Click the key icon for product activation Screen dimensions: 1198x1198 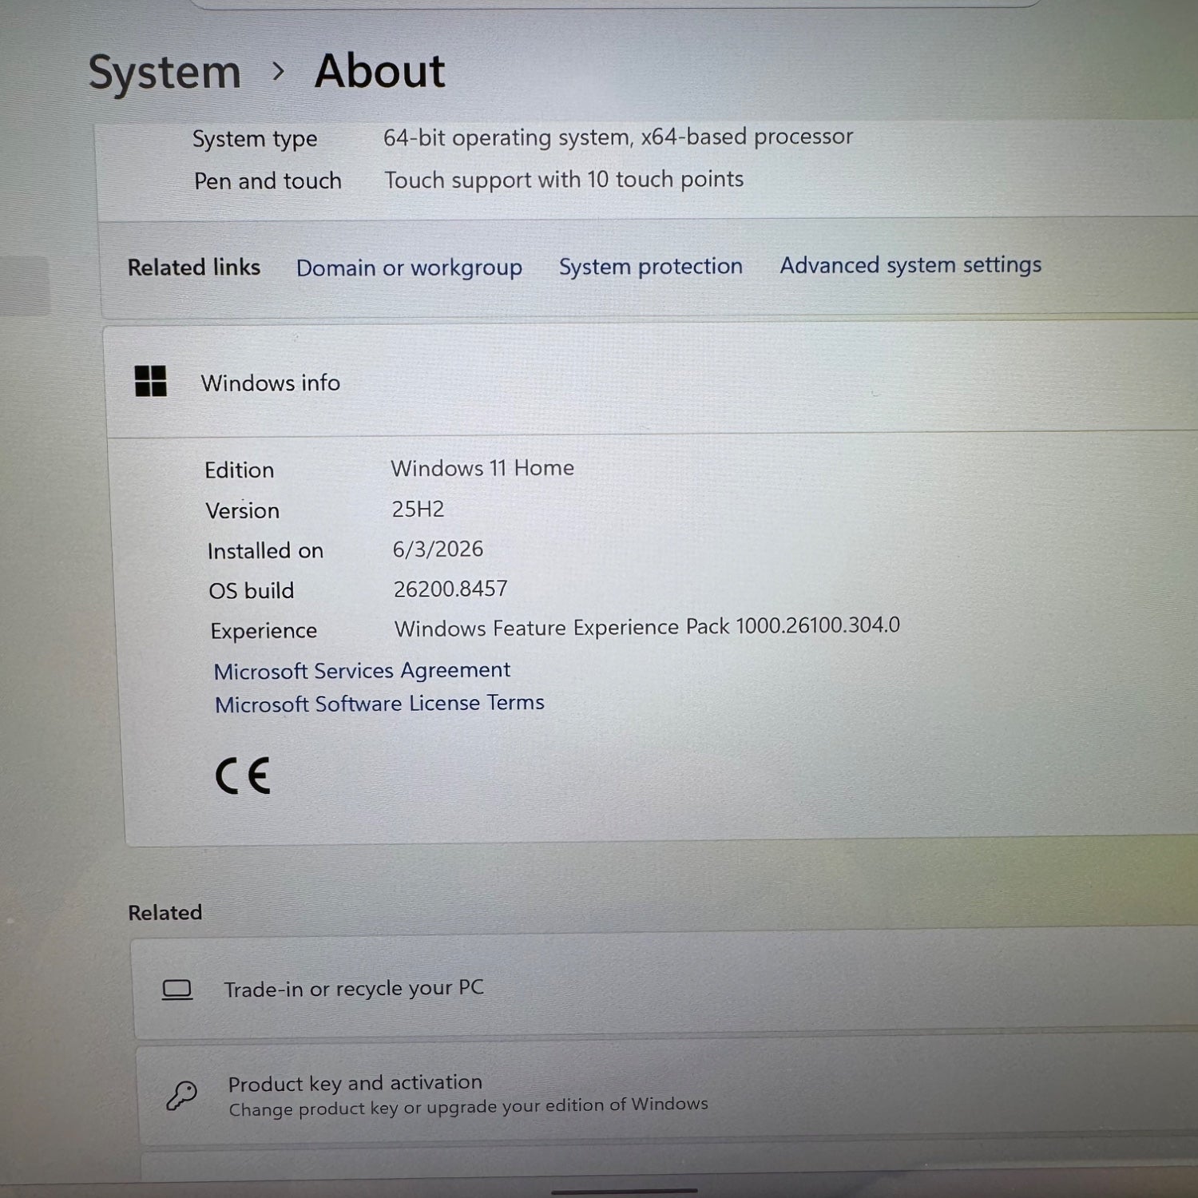(181, 1096)
